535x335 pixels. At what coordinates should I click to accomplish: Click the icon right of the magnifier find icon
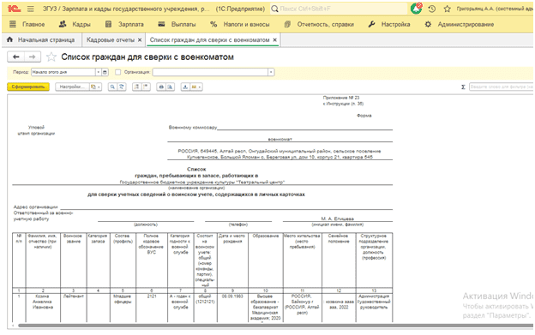pyautogui.click(x=122, y=87)
